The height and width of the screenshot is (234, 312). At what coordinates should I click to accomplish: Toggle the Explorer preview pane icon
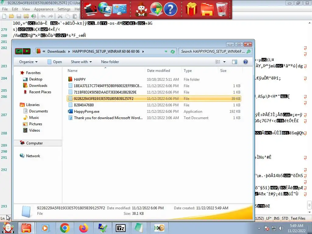(x=235, y=62)
